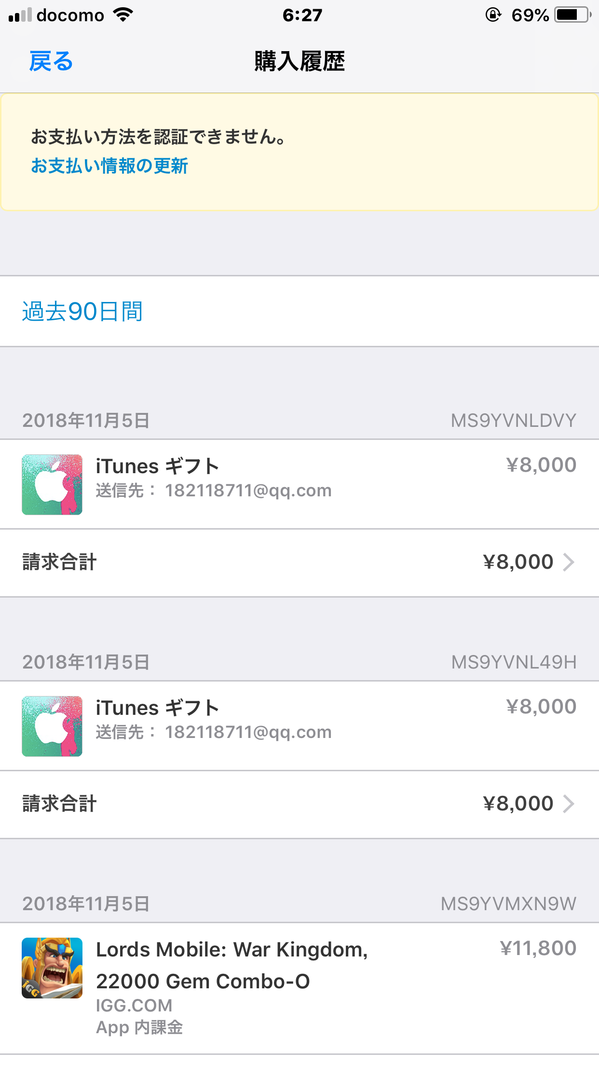This screenshot has width=599, height=1065.
Task: Tap the お支払い方法を認証できません warning message
Action: (159, 137)
